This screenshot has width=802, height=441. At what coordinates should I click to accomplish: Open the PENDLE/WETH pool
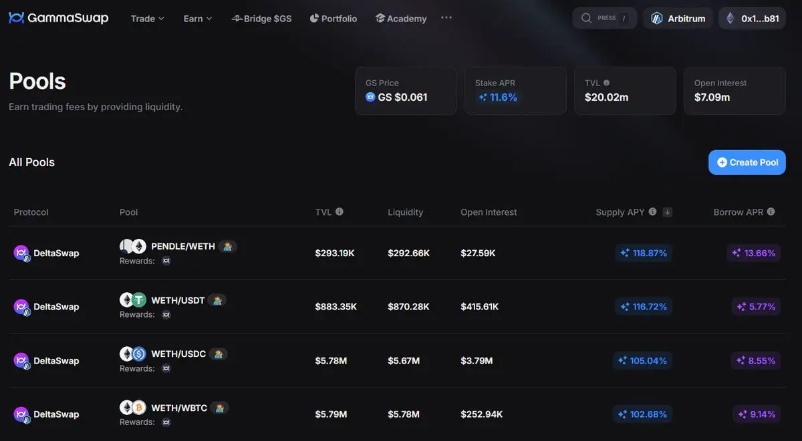coord(183,246)
